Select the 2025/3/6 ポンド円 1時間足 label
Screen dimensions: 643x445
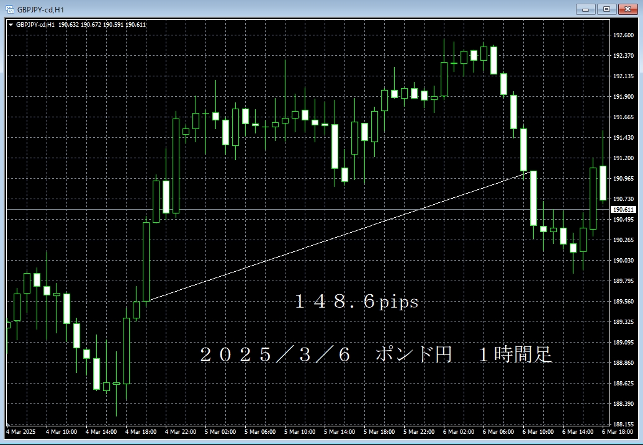[x=376, y=355]
